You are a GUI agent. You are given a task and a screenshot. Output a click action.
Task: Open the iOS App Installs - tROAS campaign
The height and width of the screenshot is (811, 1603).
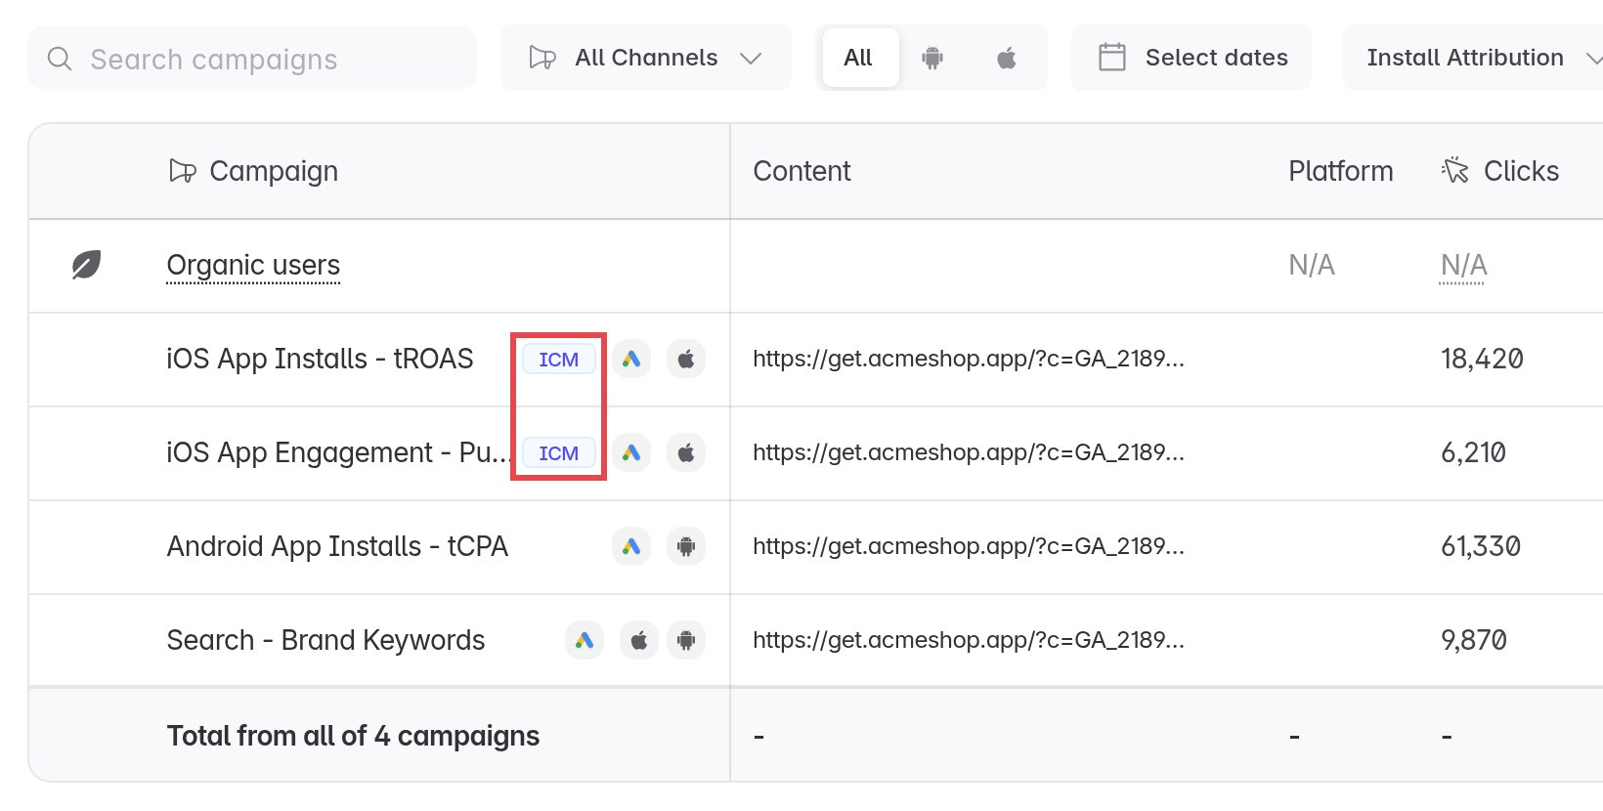tap(320, 359)
